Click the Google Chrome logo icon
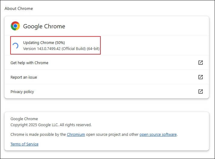This screenshot has width=215, height=159. click(15, 26)
